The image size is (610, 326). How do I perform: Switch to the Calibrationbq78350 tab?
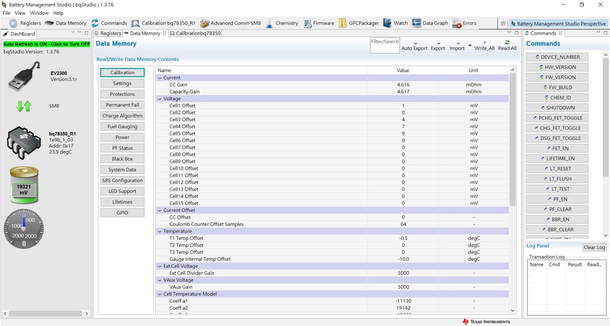195,33
